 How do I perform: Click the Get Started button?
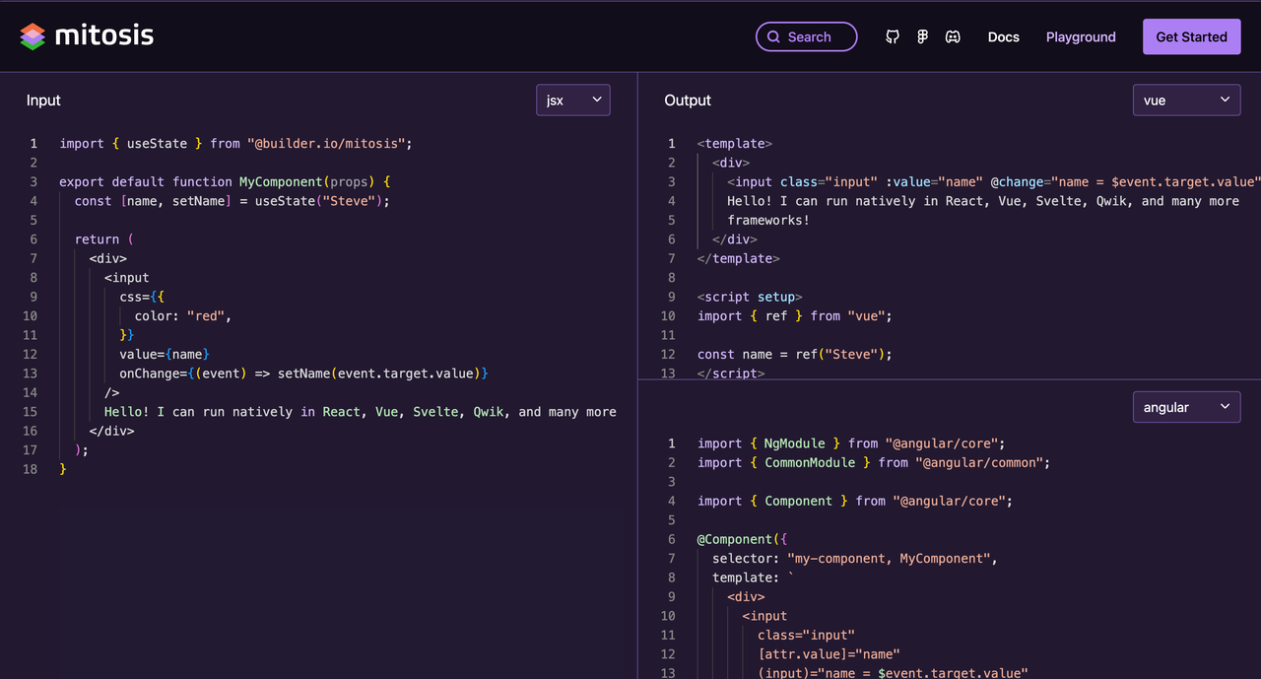(1191, 36)
